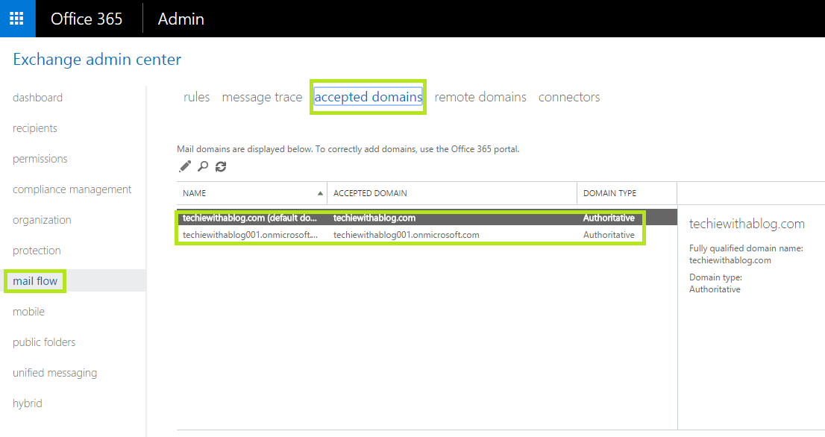Open protection in the sidebar
The image size is (825, 437).
(x=37, y=251)
